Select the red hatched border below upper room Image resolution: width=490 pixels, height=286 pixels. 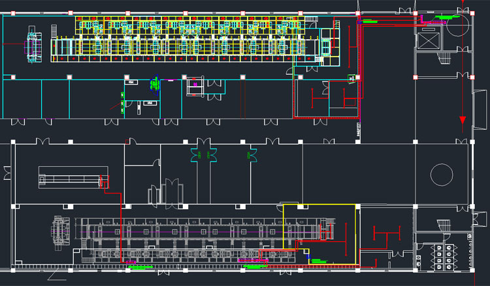[x=325, y=119]
